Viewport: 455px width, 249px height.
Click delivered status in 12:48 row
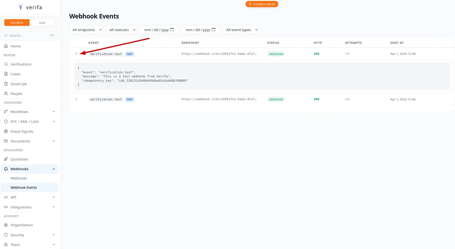point(276,54)
